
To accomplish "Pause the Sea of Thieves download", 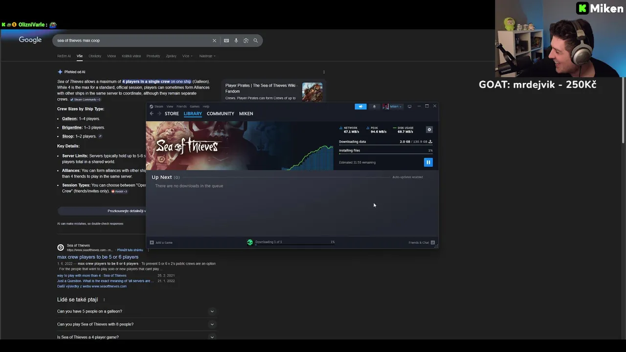I will pos(428,162).
